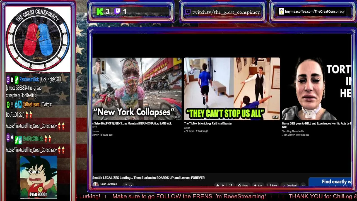Open the crying nurse video thumbnail
Image resolution: width=357 pixels, height=201 pixels.
tap(317, 89)
